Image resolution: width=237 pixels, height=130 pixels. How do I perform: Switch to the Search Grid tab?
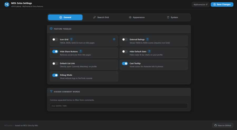tap(101, 17)
